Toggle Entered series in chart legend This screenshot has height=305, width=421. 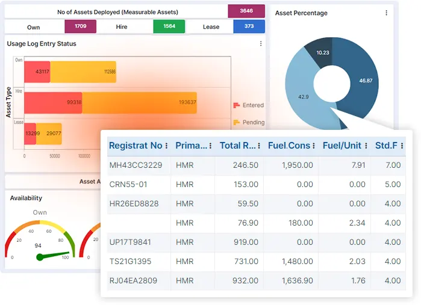[248, 105]
